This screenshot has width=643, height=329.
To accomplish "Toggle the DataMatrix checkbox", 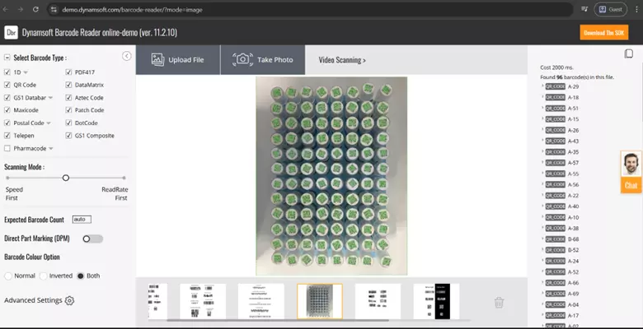I will coord(68,85).
